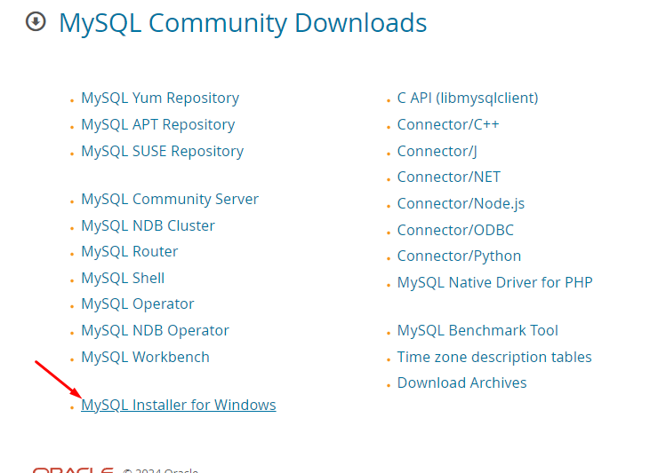
Task: Open the C API (libmysqlclient) link
Action: pyautogui.click(x=468, y=99)
